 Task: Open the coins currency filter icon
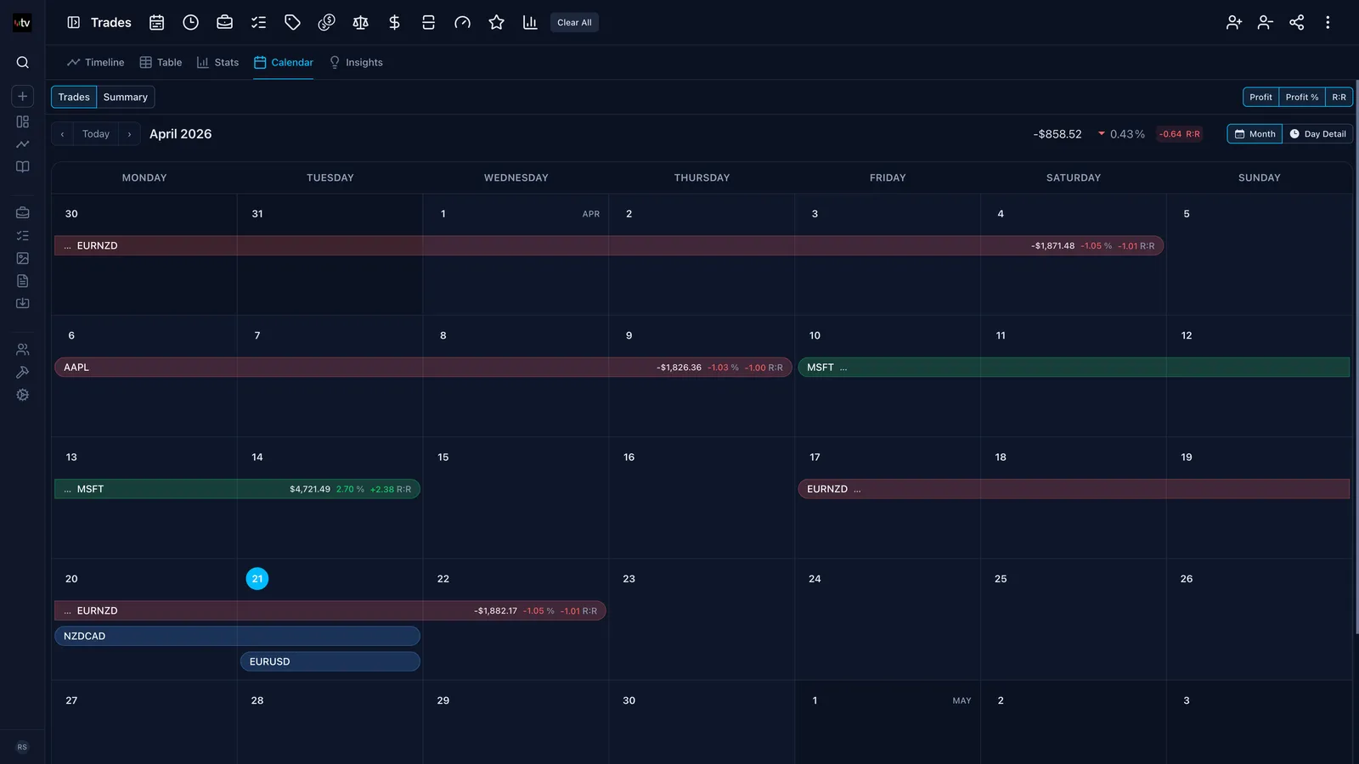click(x=326, y=23)
